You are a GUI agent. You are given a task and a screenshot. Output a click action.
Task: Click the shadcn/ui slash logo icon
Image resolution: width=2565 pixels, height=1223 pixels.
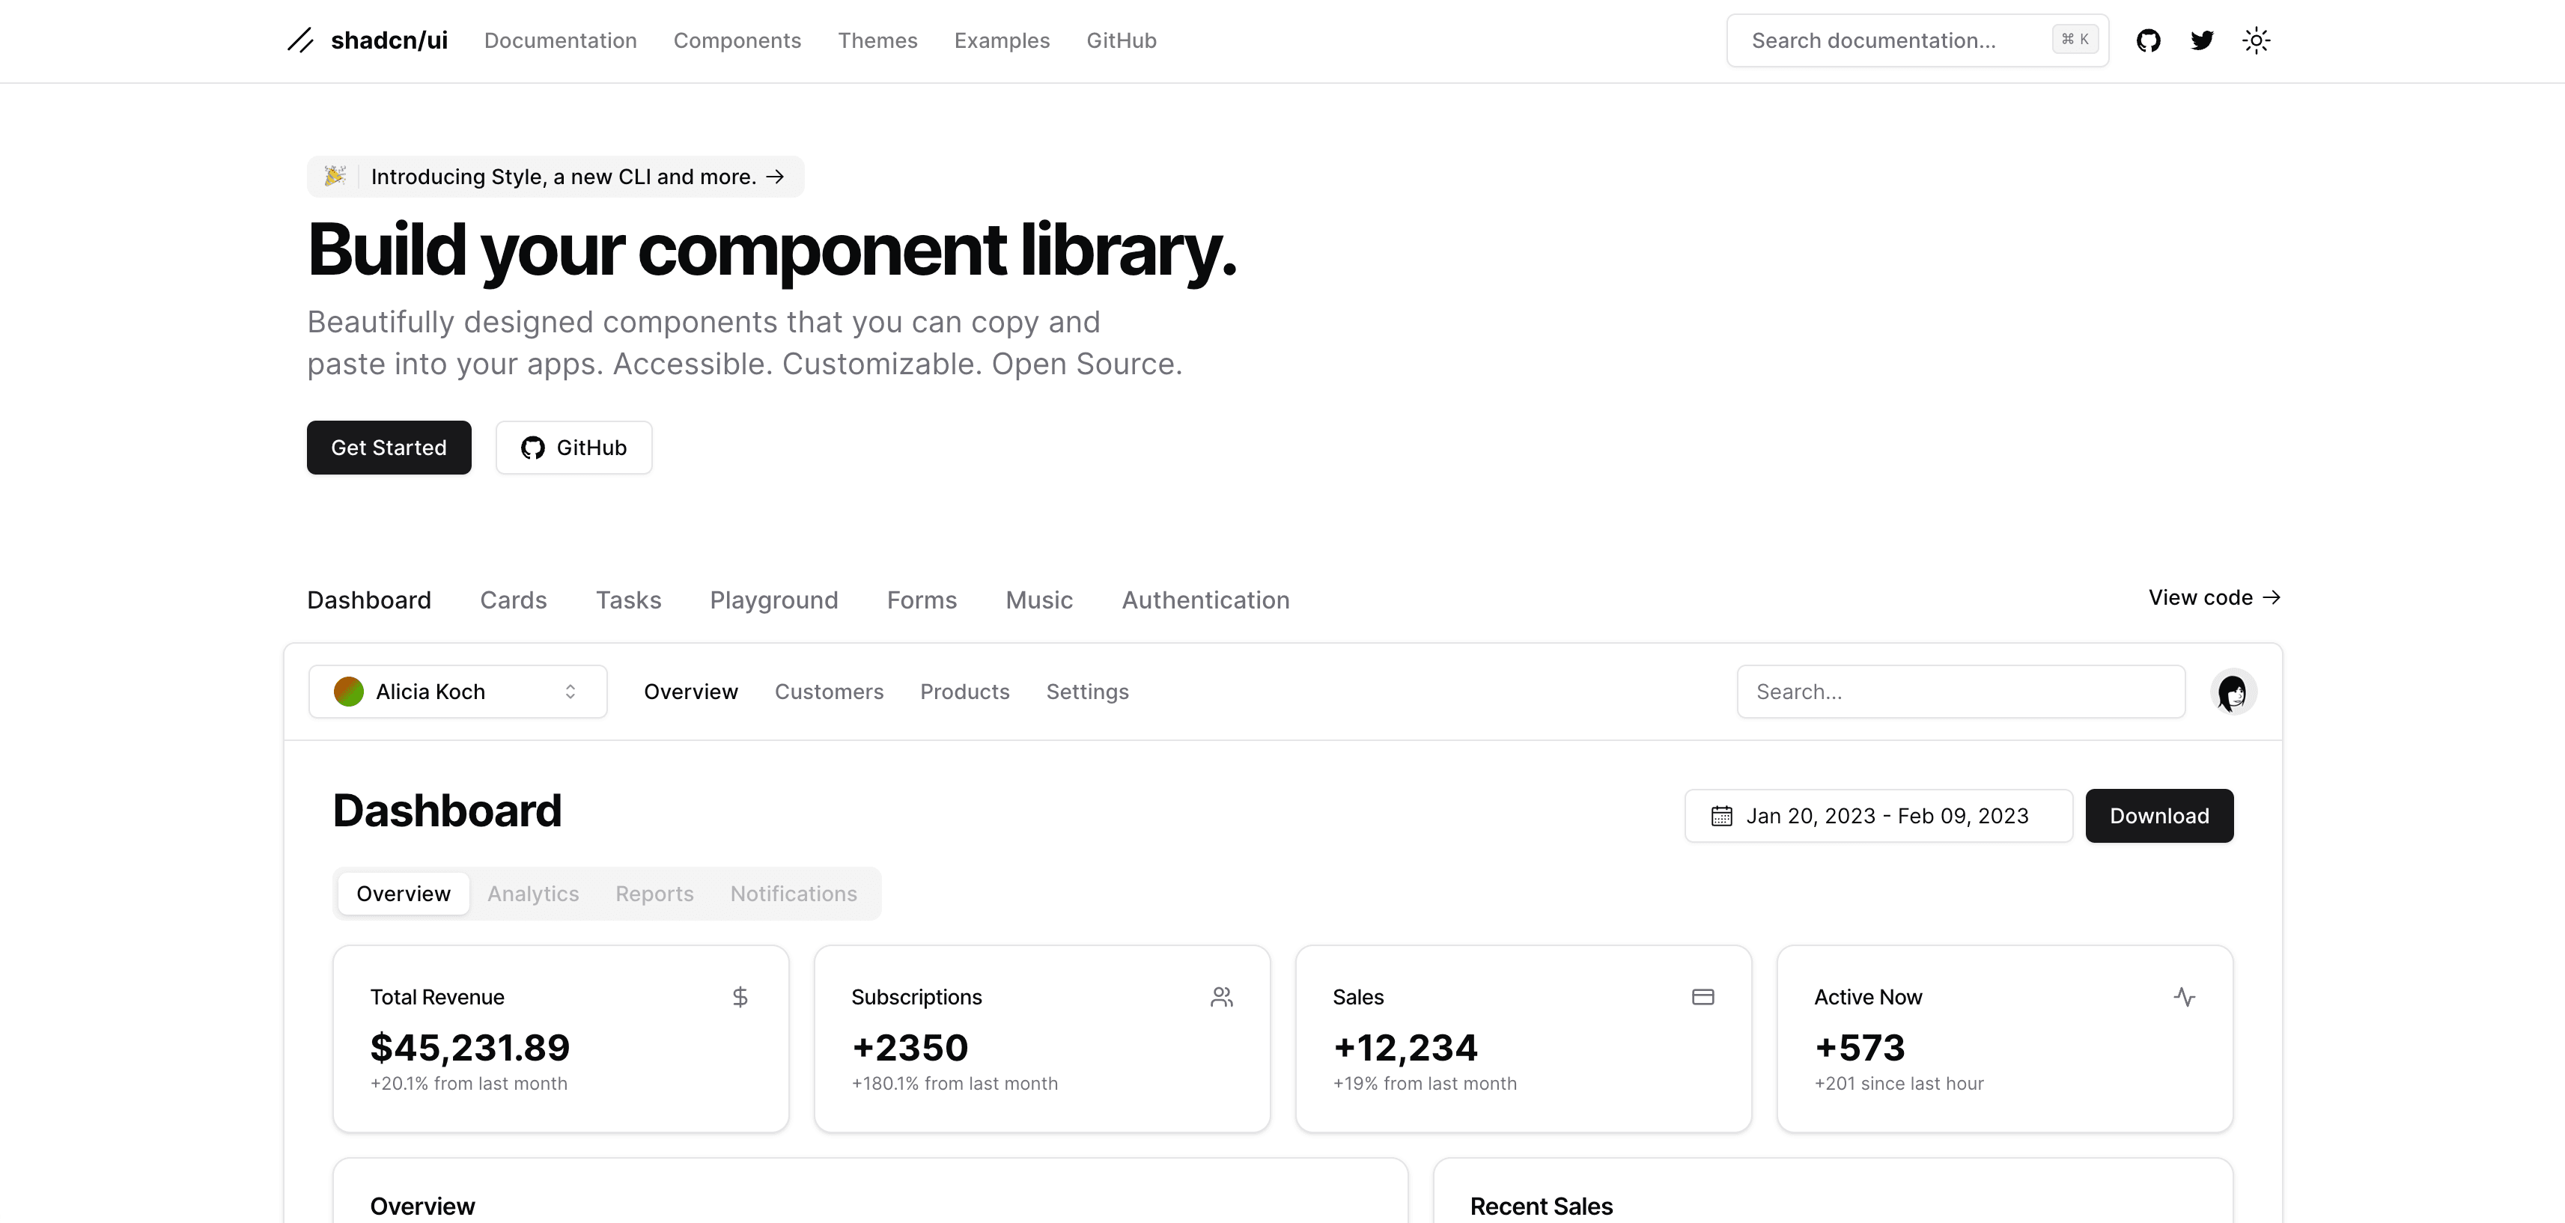pyautogui.click(x=301, y=41)
